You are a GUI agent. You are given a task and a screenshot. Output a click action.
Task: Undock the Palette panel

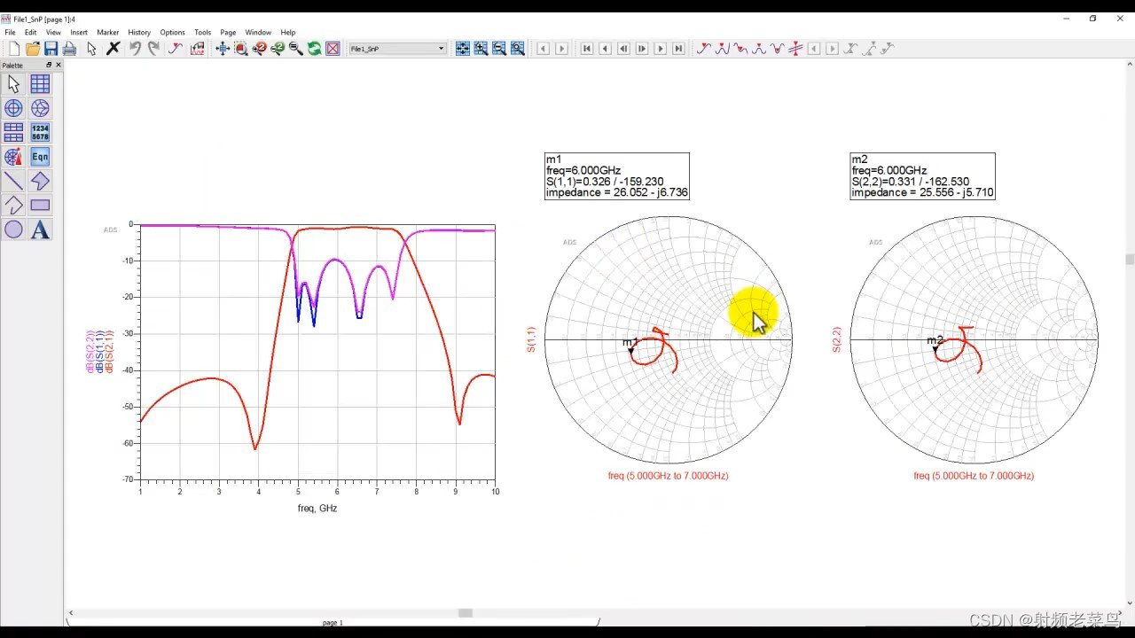[49, 65]
